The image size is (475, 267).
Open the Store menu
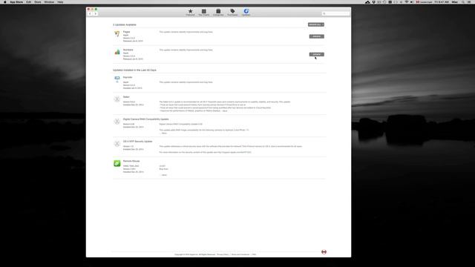(38, 2)
